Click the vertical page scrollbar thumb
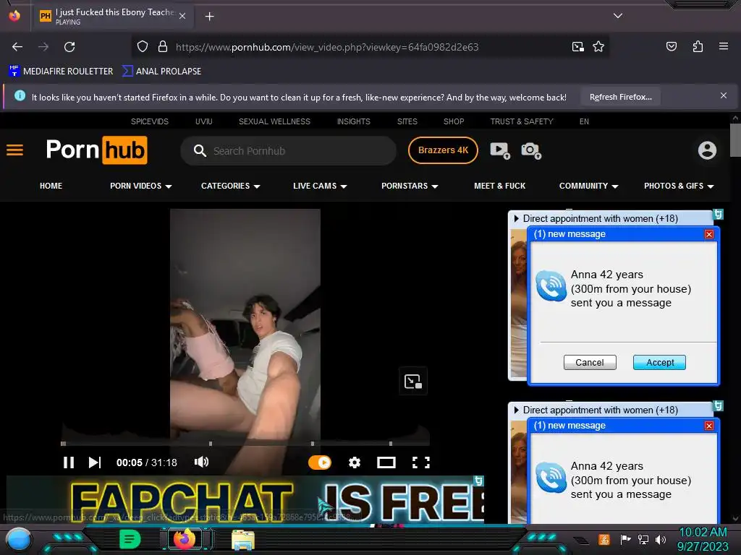 (735, 139)
